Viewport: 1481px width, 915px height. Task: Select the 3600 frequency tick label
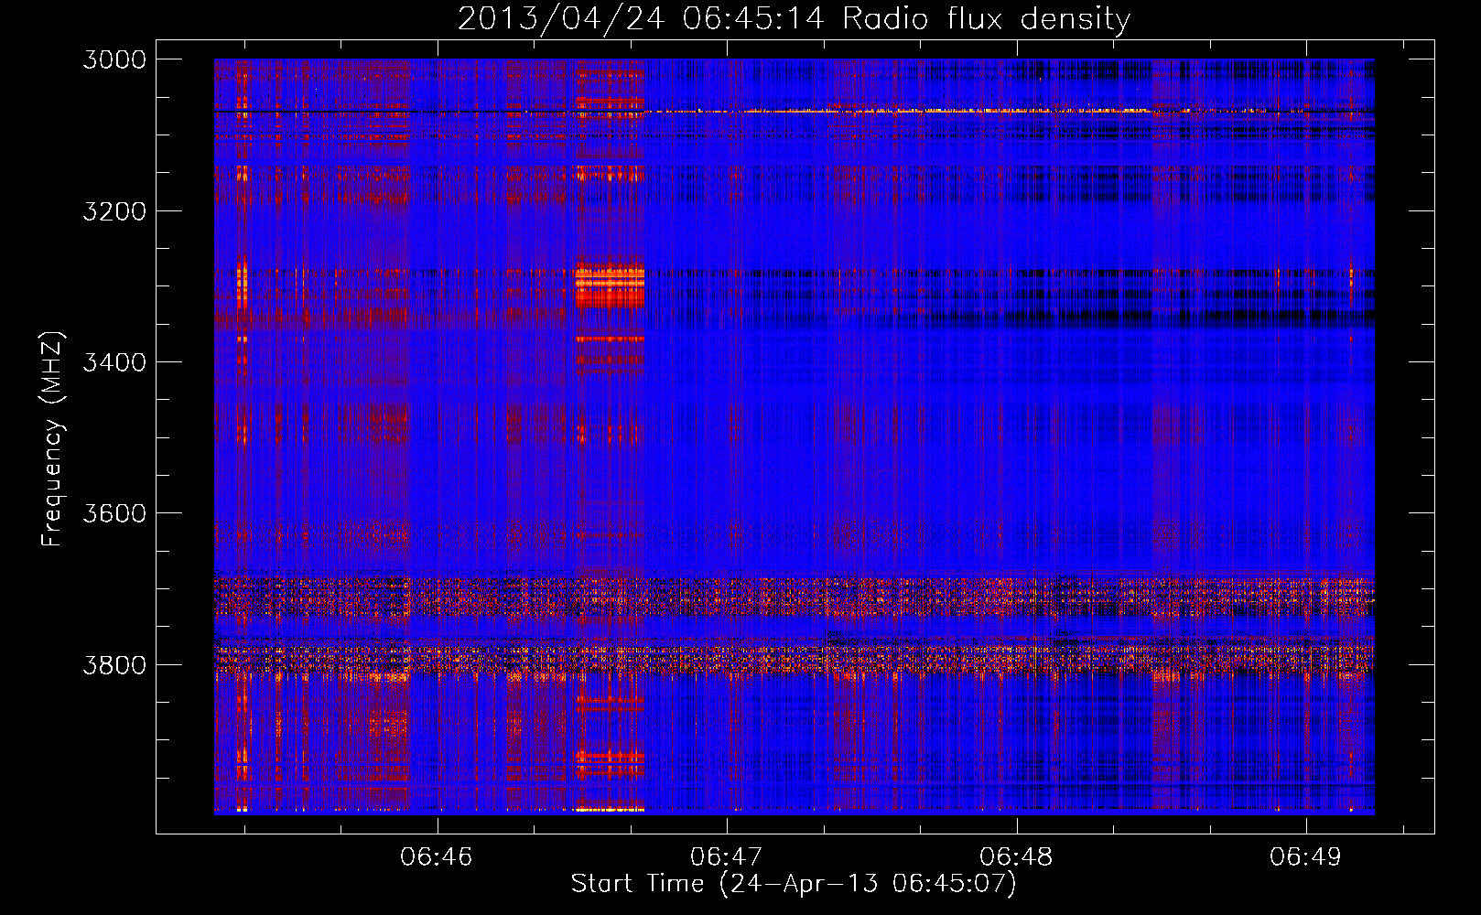click(x=114, y=513)
